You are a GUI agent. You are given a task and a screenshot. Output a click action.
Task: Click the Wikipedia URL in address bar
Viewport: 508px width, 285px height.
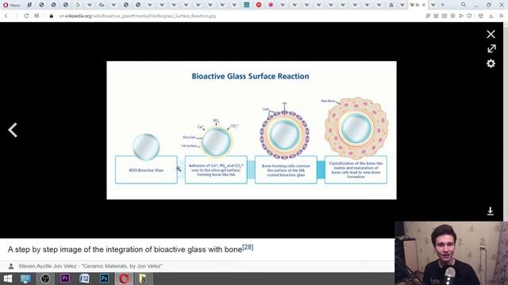[x=137, y=16]
